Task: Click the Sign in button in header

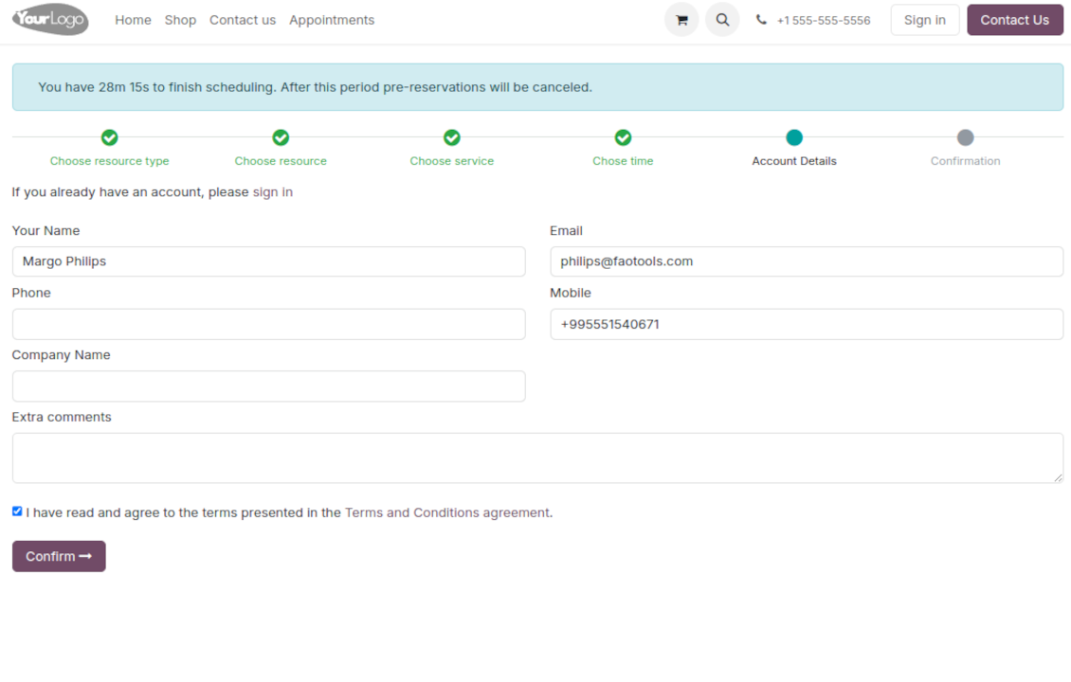Action: tap(924, 20)
